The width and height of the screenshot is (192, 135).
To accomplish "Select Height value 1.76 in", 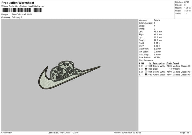I will [188, 8].
